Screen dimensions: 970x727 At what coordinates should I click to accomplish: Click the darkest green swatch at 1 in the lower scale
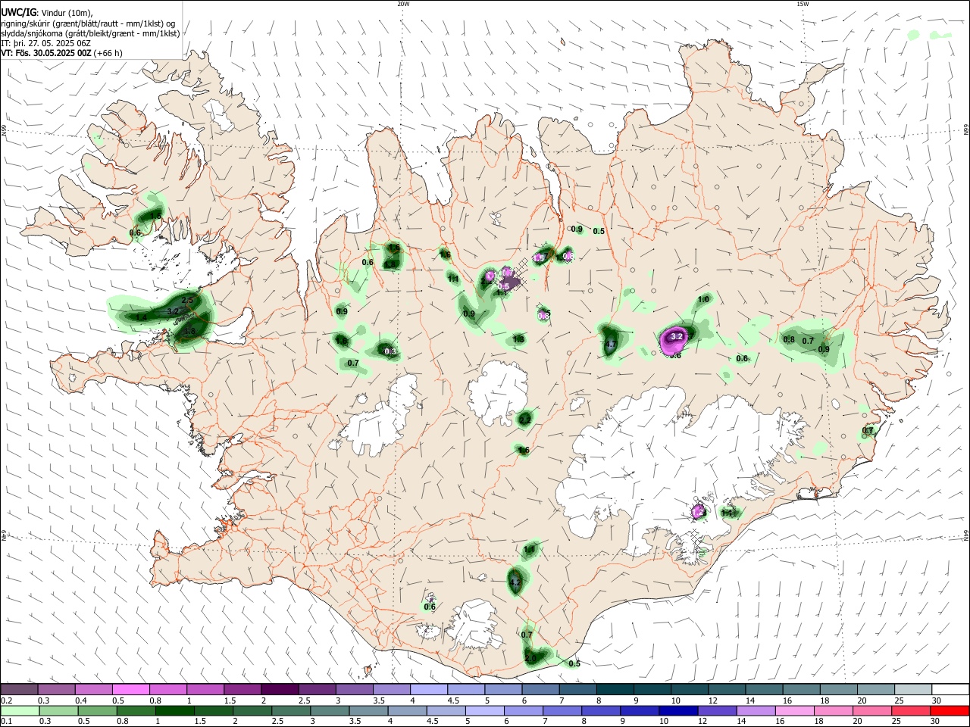click(x=174, y=710)
